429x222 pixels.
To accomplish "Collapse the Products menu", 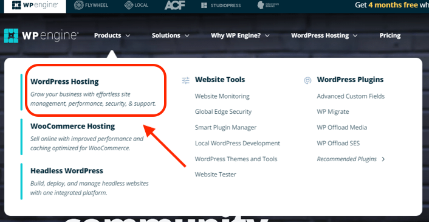I will point(112,36).
